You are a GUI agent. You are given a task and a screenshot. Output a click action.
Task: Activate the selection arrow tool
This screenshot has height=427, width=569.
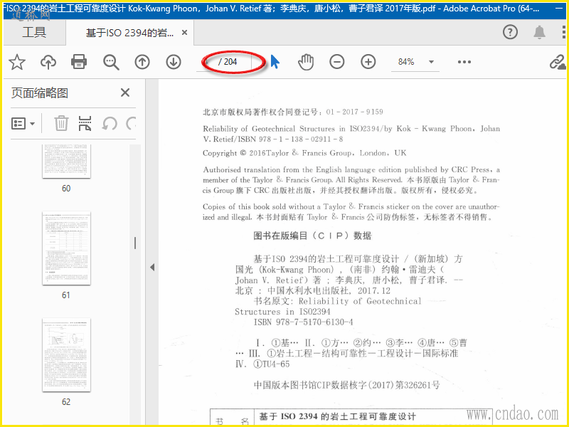point(275,62)
